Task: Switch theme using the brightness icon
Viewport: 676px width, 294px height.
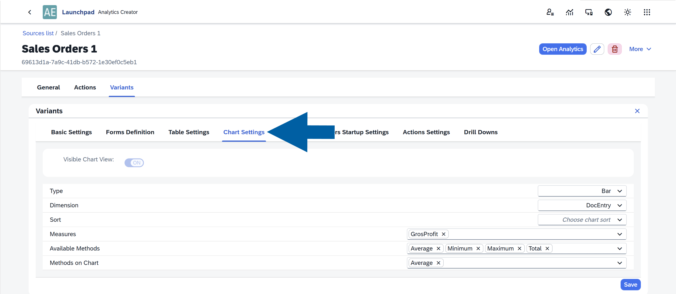Action: (627, 12)
